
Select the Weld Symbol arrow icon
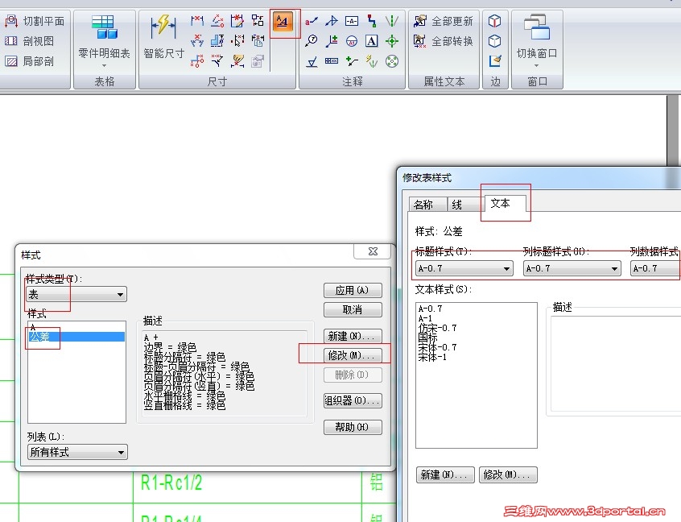tap(332, 21)
